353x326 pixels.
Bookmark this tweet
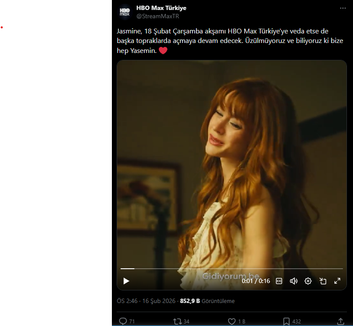[286, 321]
